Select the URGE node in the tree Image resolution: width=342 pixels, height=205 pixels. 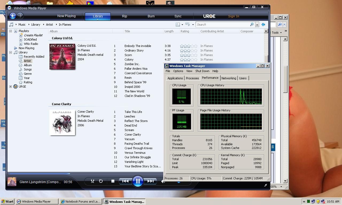click(22, 86)
